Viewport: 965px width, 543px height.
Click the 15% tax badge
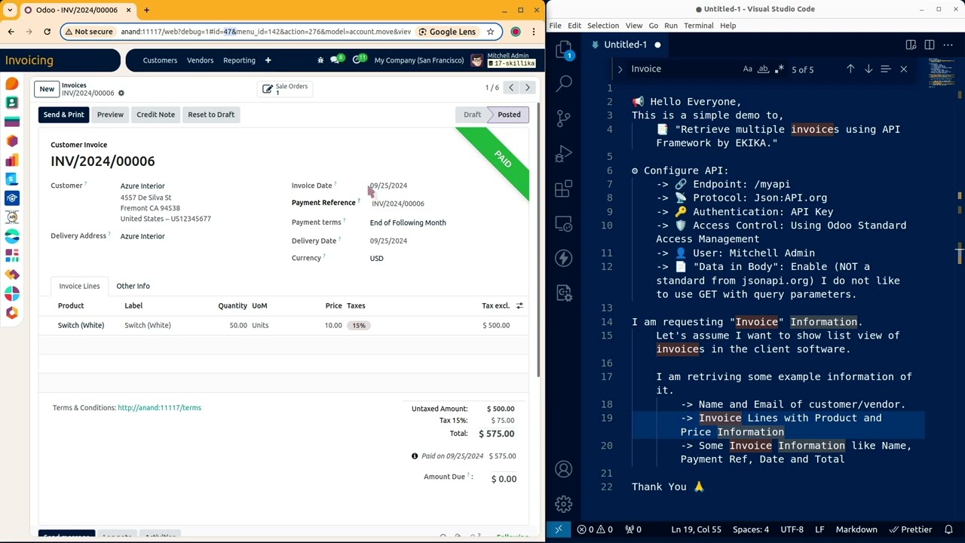click(x=358, y=325)
